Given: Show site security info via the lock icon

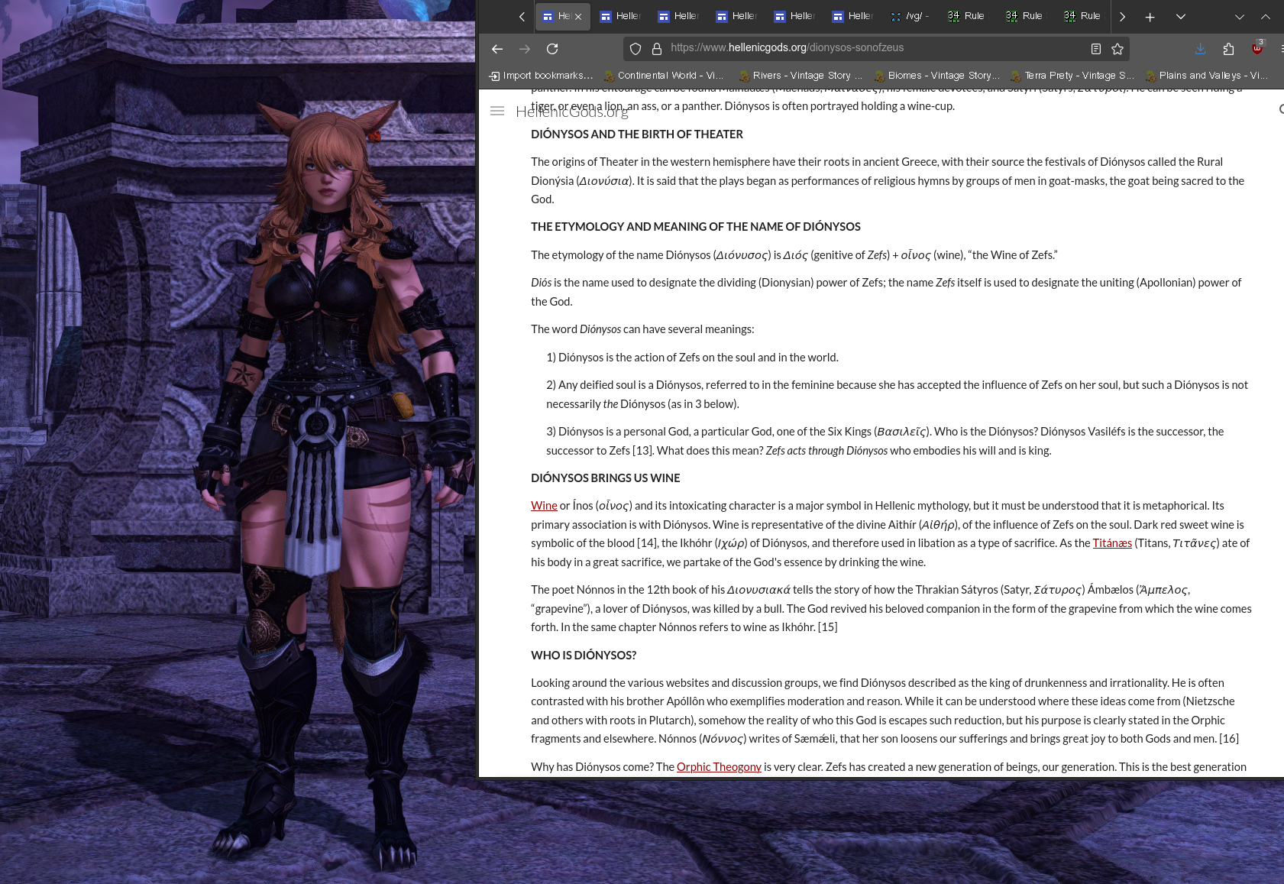Looking at the screenshot, I should [657, 49].
